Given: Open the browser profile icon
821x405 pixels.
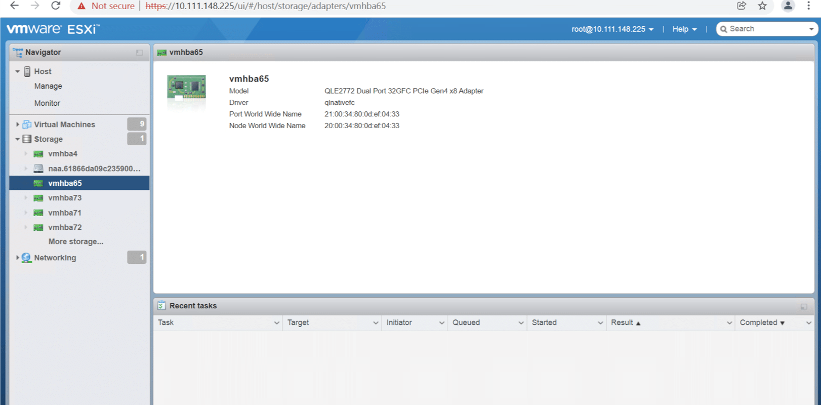Looking at the screenshot, I should (x=788, y=6).
